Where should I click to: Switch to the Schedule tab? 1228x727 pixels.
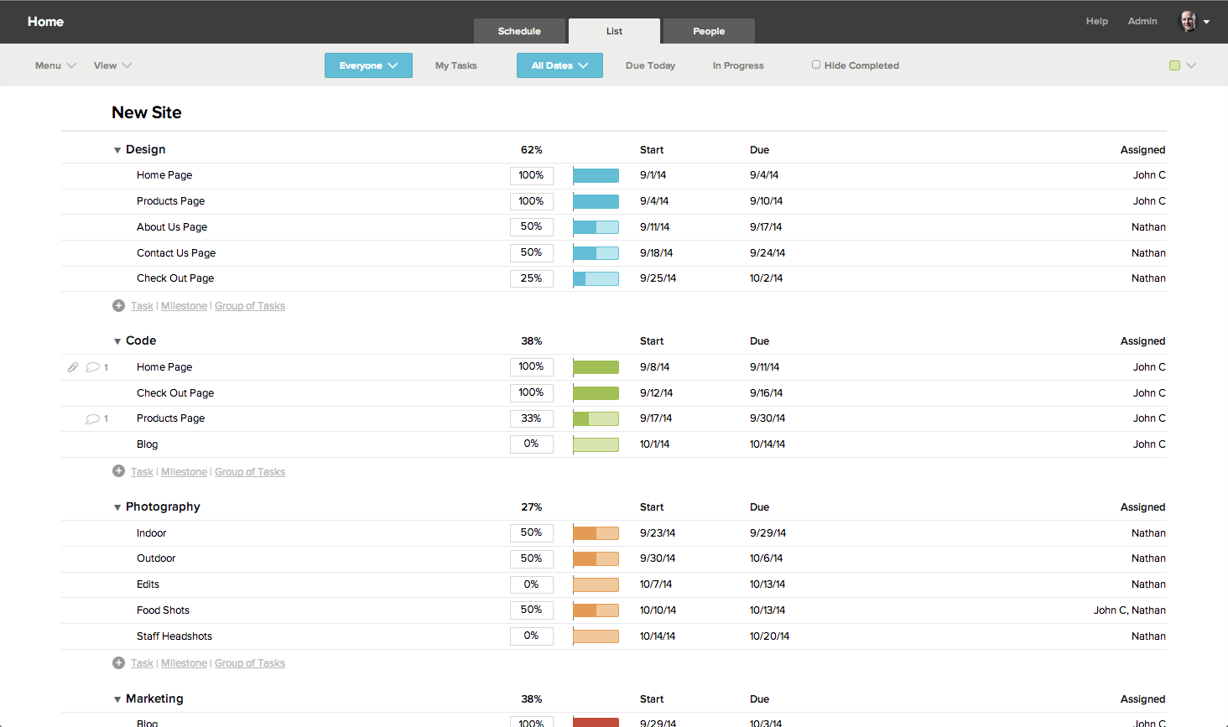519,31
